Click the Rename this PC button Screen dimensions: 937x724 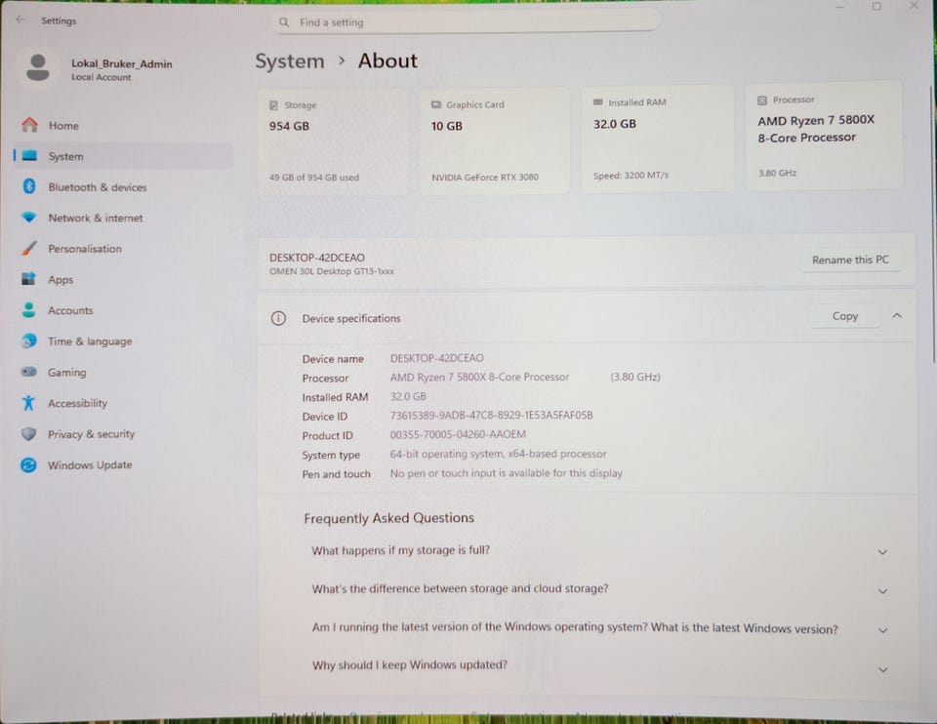click(x=850, y=260)
